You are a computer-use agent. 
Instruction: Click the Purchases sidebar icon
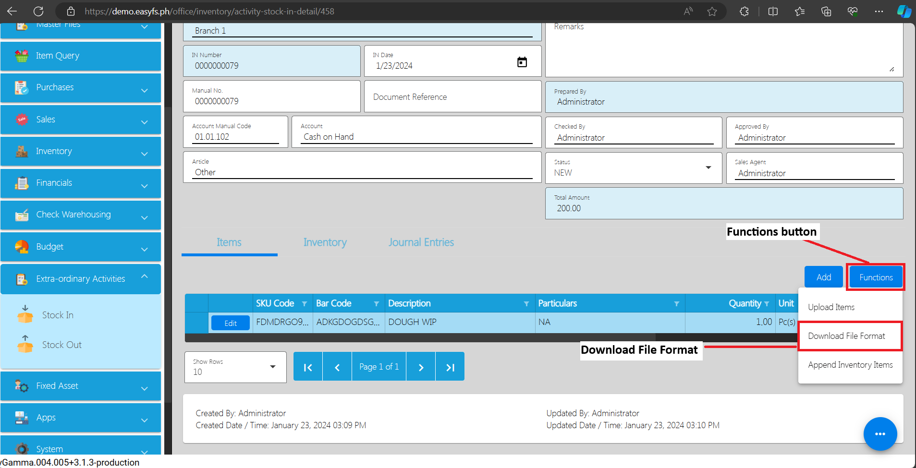pyautogui.click(x=22, y=87)
